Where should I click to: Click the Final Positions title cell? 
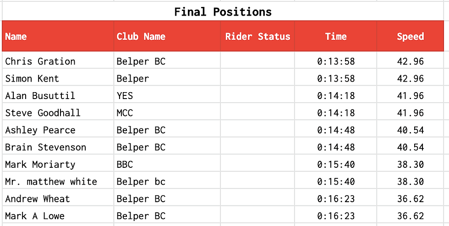click(223, 12)
